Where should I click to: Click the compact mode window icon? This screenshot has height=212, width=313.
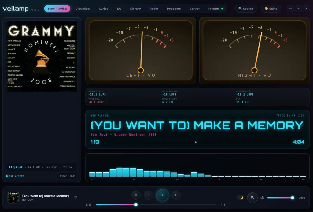pyautogui.click(x=290, y=9)
